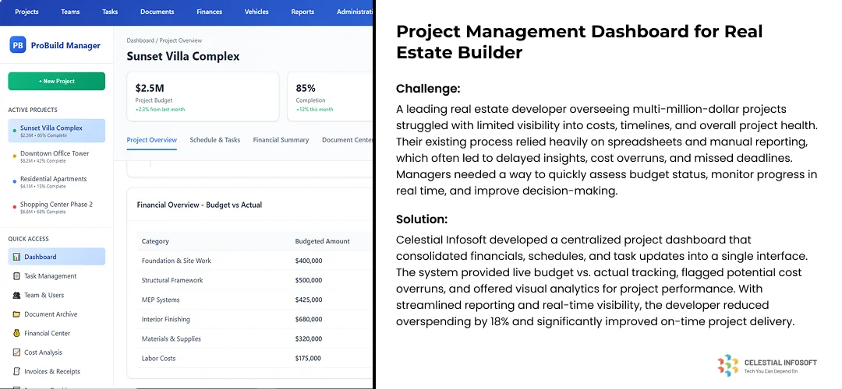Click the Labor Costs row
Screen dimensions: 842x389
tap(255, 359)
